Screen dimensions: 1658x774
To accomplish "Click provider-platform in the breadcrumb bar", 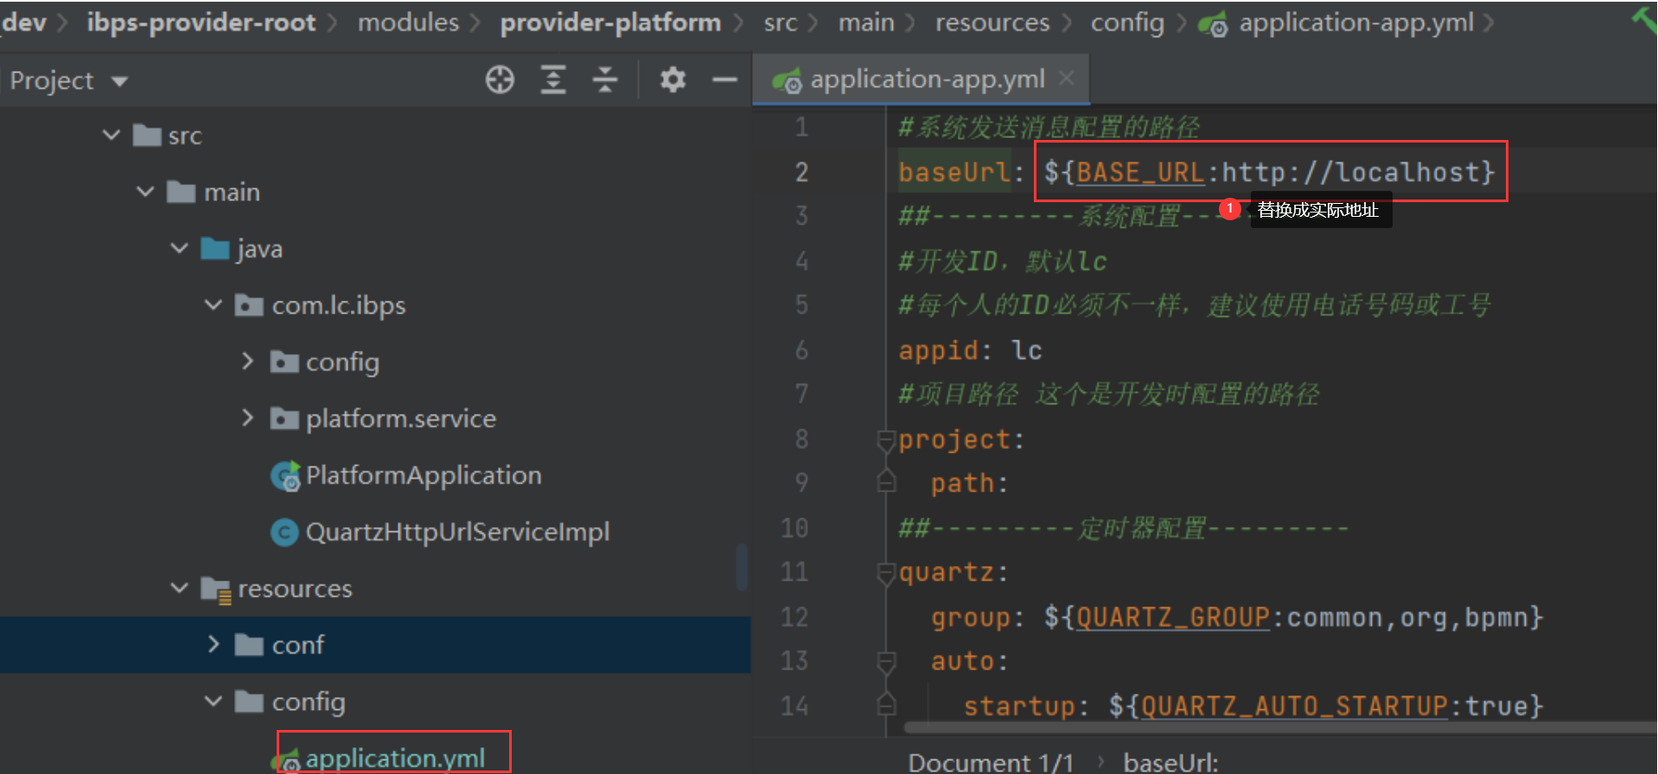I will (610, 22).
